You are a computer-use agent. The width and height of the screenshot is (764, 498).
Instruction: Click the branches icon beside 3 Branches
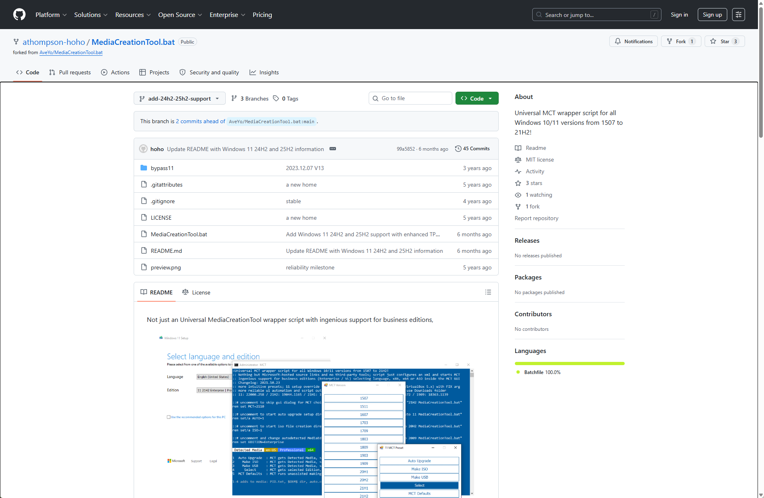[234, 98]
